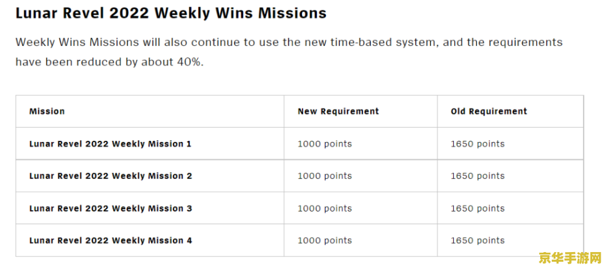Image resolution: width=605 pixels, height=269 pixels.
Task: Click the "40%" text in the description
Action: [187, 62]
